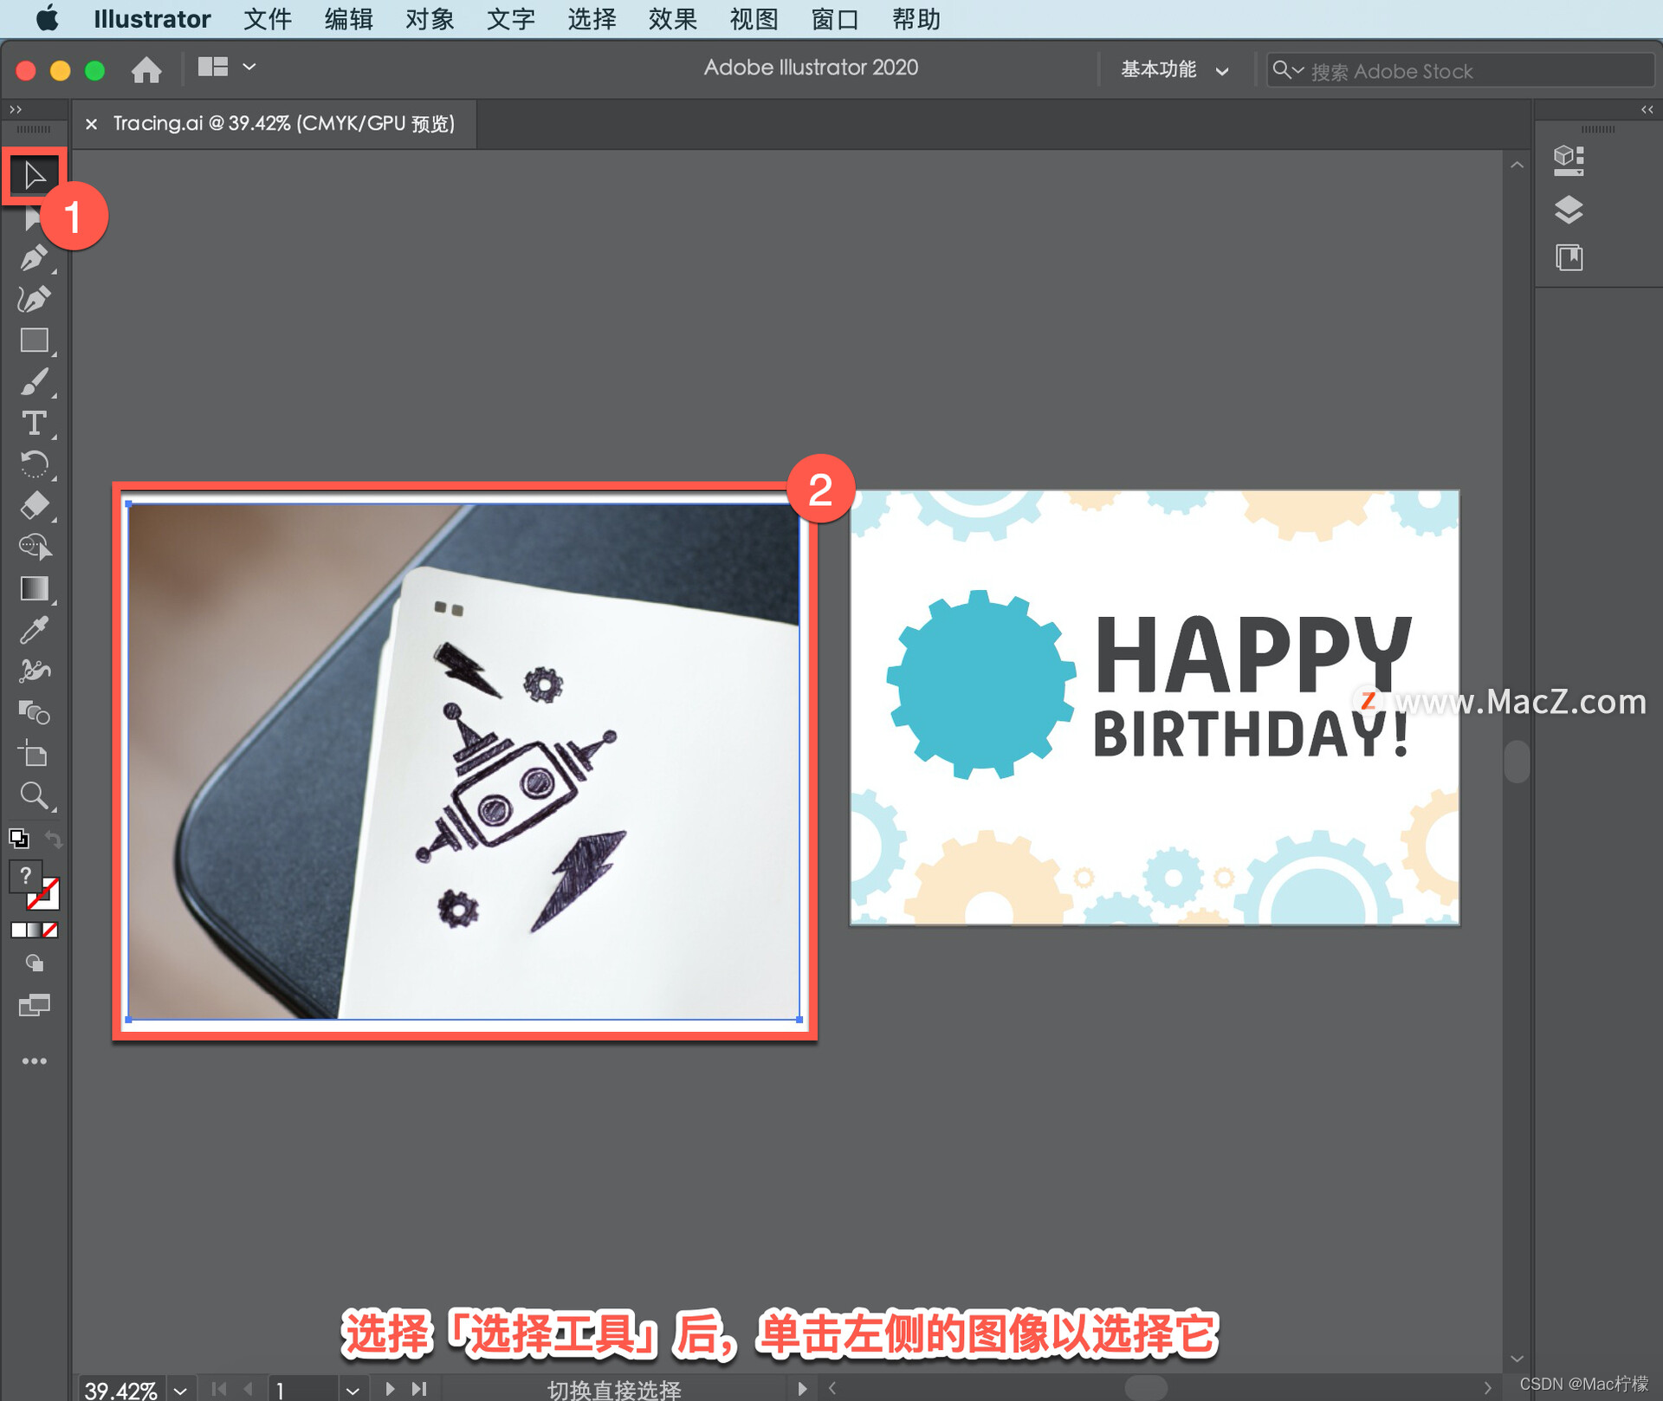
Task: Close the Tracing.ai document tab
Action: 91,125
